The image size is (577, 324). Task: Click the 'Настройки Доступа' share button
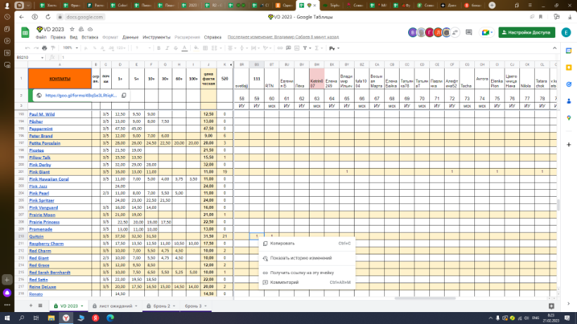tap(526, 32)
